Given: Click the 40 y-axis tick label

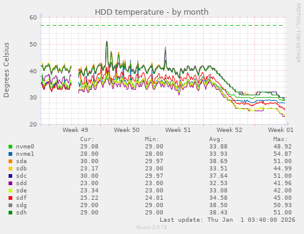Looking at the screenshot, I should (33, 71).
